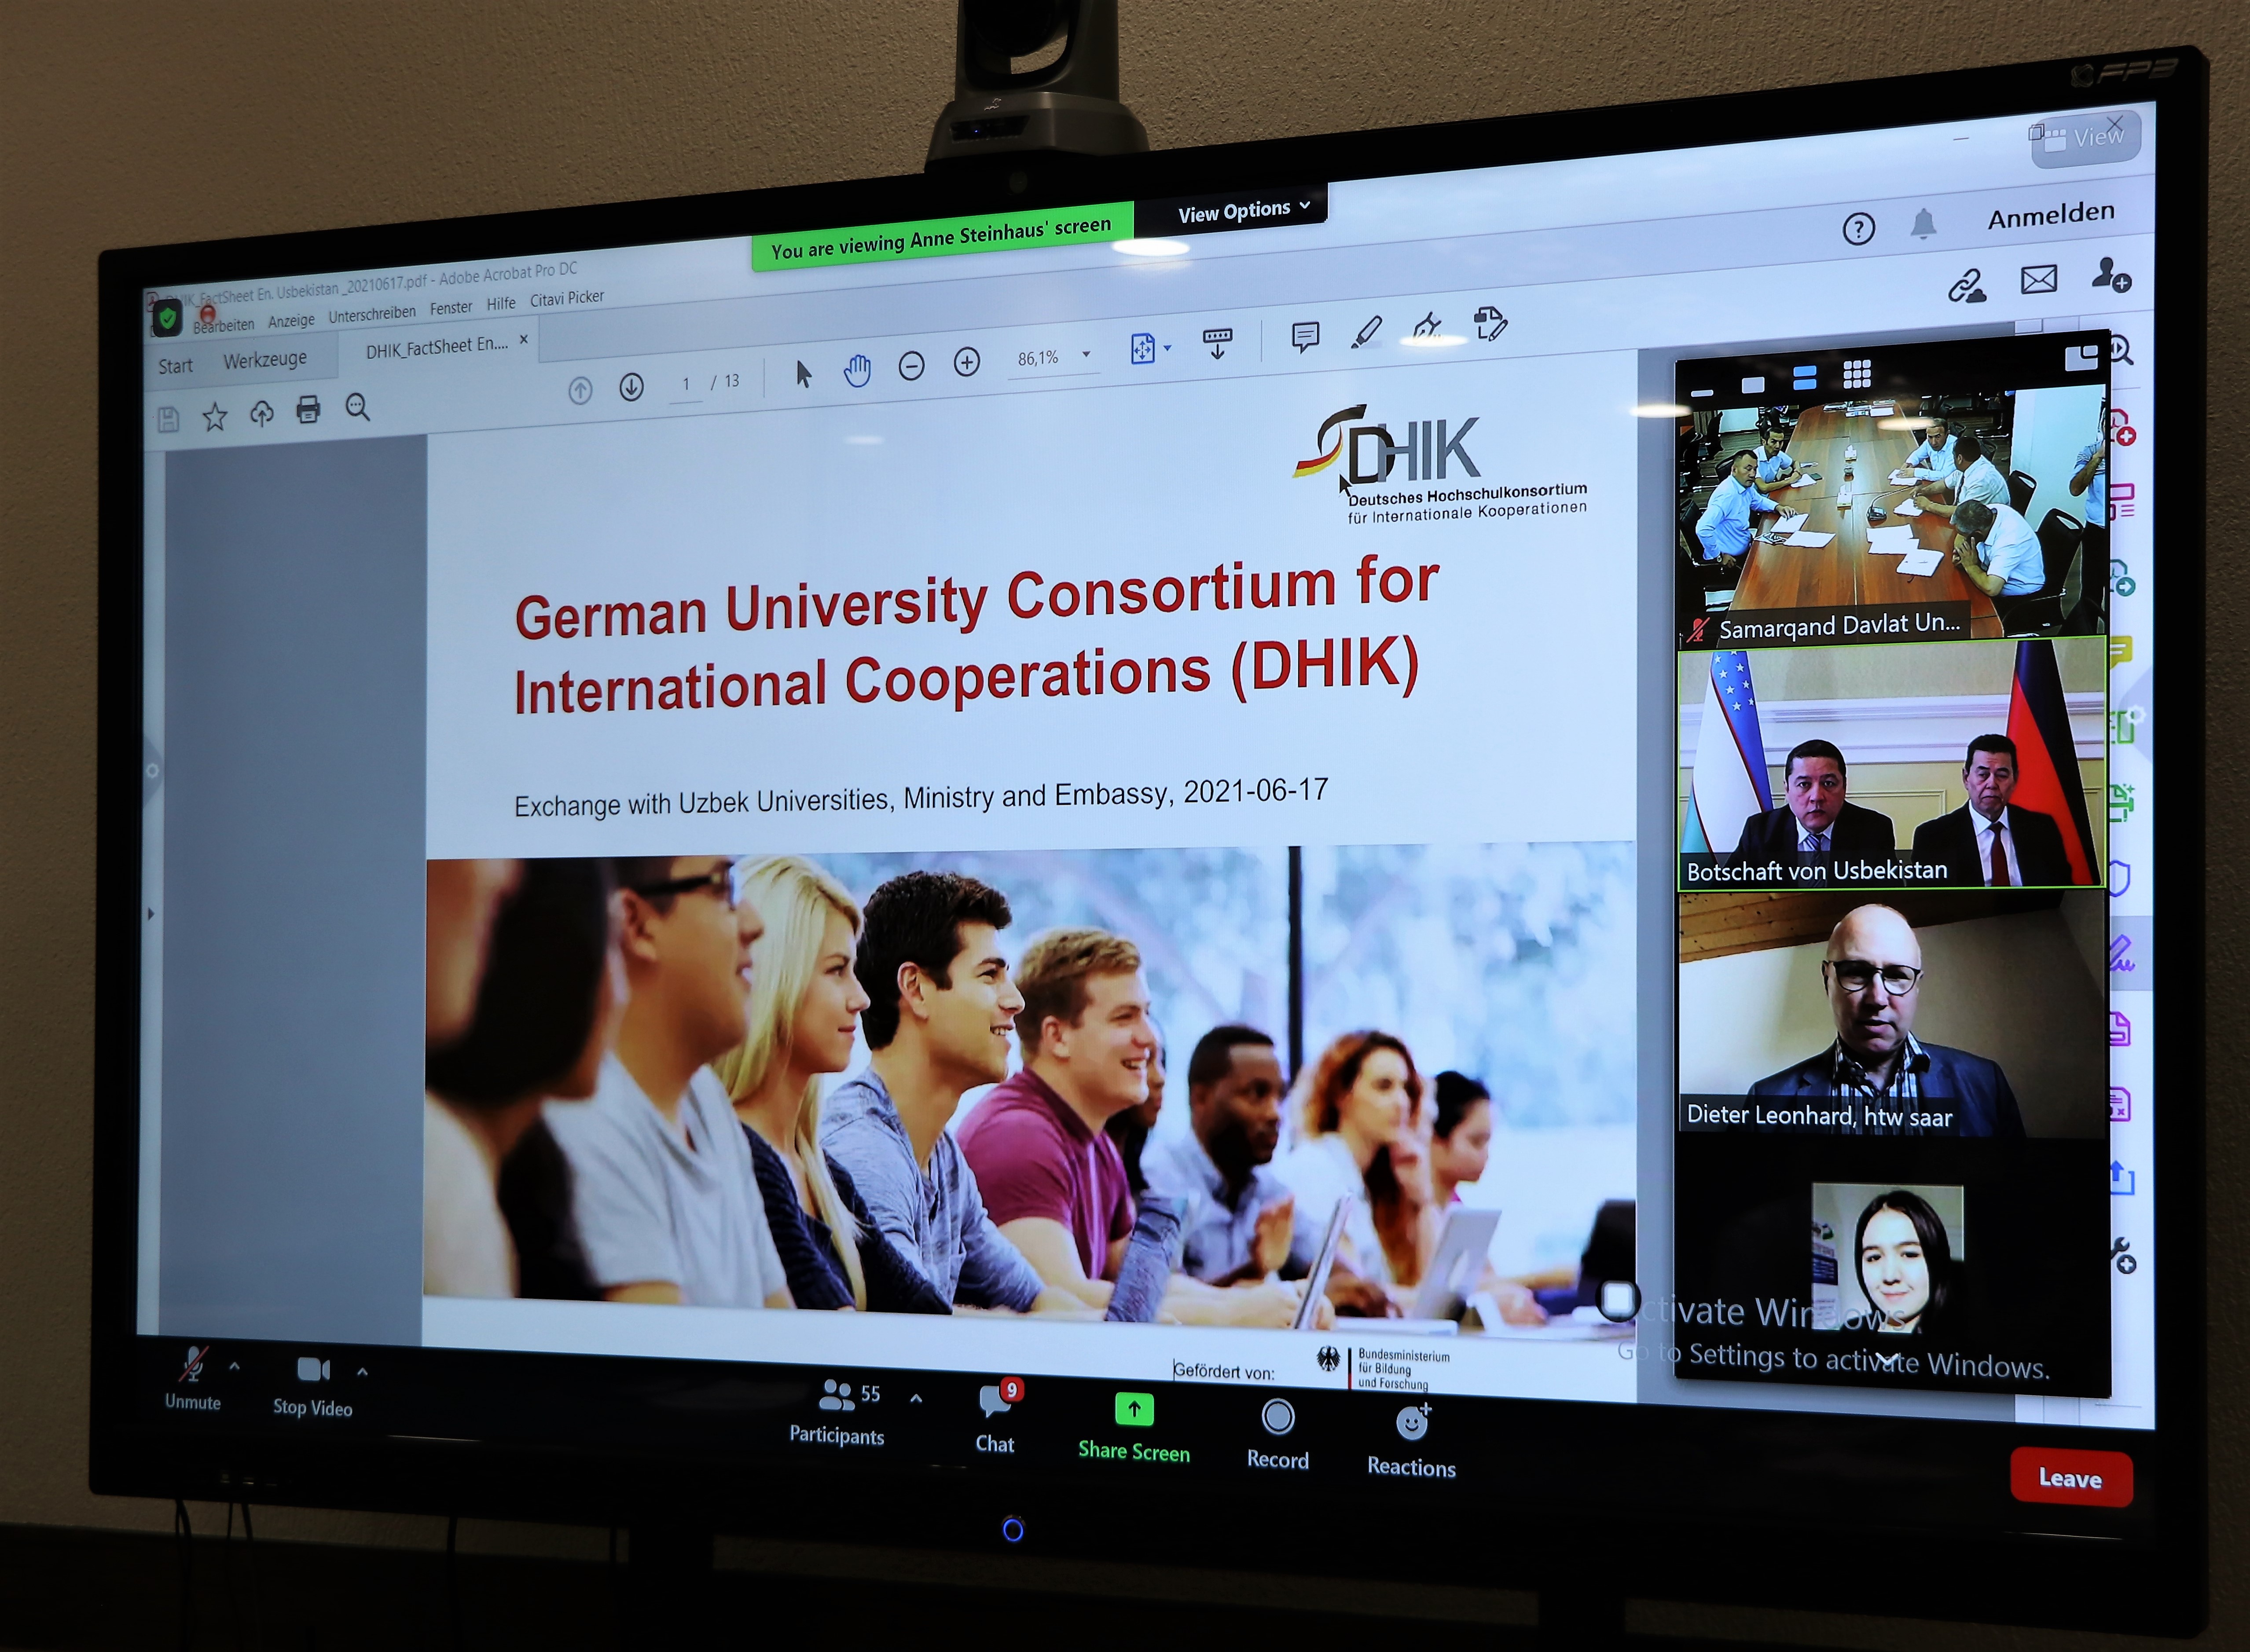Click the Print icon in Acrobat toolbar
Image resolution: width=2250 pixels, height=1652 pixels.
tap(308, 409)
